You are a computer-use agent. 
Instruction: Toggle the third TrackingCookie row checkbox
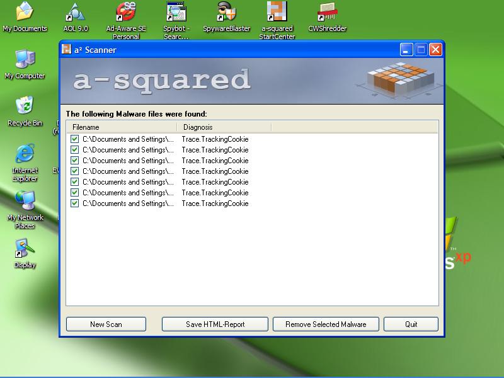74,161
